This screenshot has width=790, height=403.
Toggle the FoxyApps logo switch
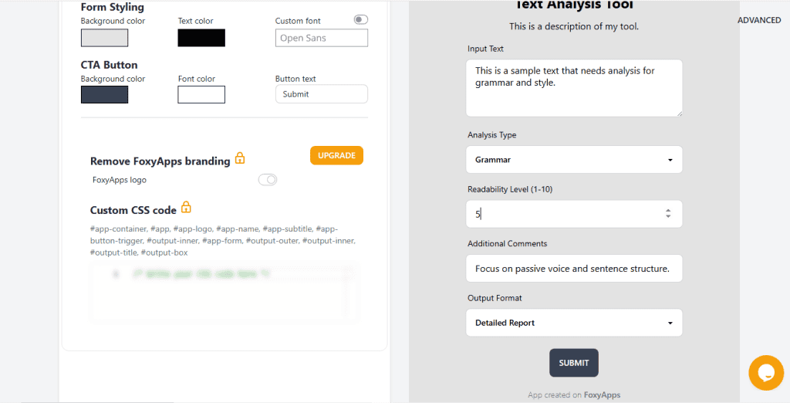tap(268, 180)
